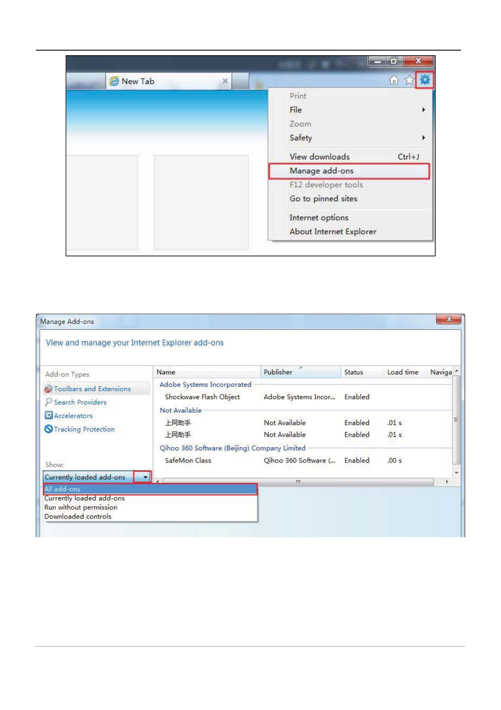Click .00 s load time value
Screen dimensions: 501x710
pyautogui.click(x=394, y=461)
